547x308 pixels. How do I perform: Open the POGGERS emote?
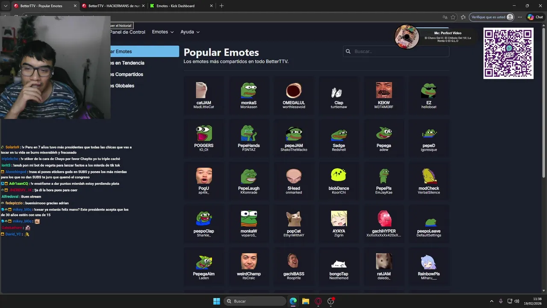204,138
